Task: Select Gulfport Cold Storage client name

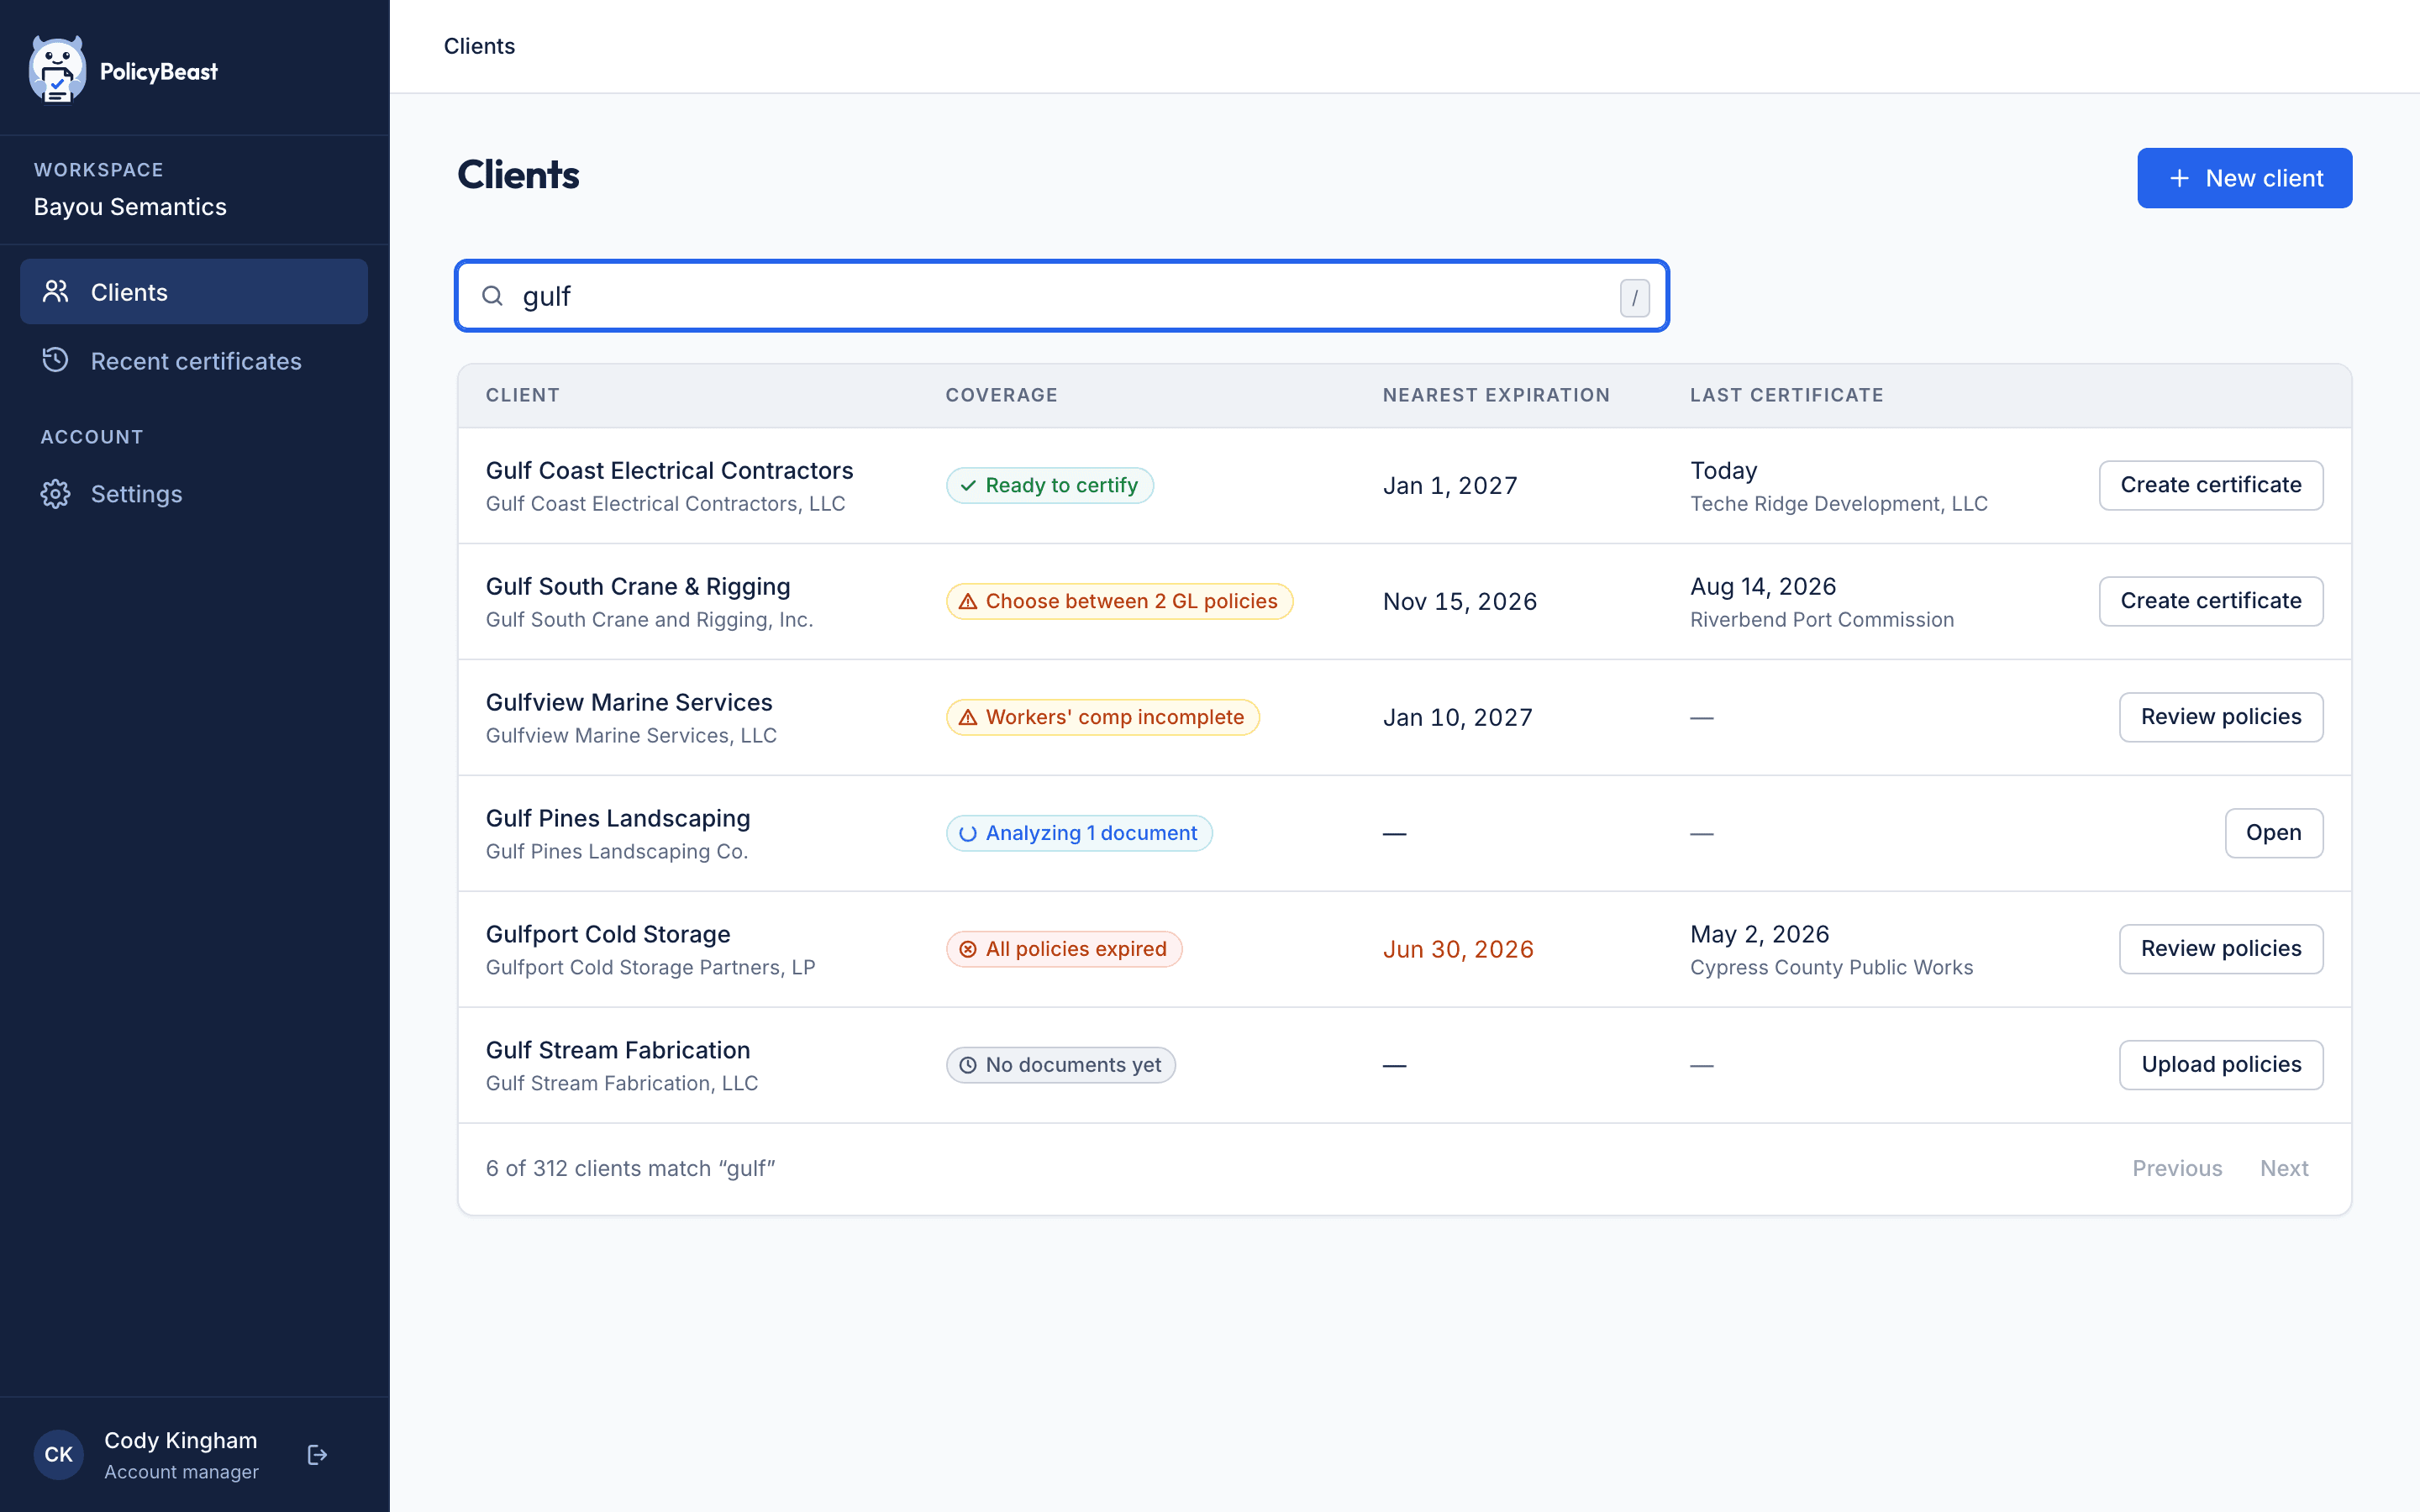Action: [x=608, y=934]
